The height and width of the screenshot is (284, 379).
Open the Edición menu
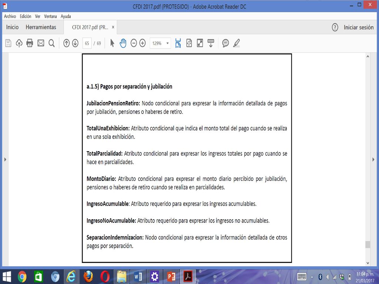click(26, 16)
